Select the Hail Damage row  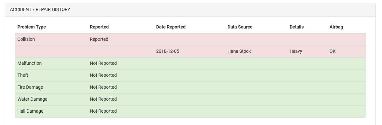pos(190,111)
